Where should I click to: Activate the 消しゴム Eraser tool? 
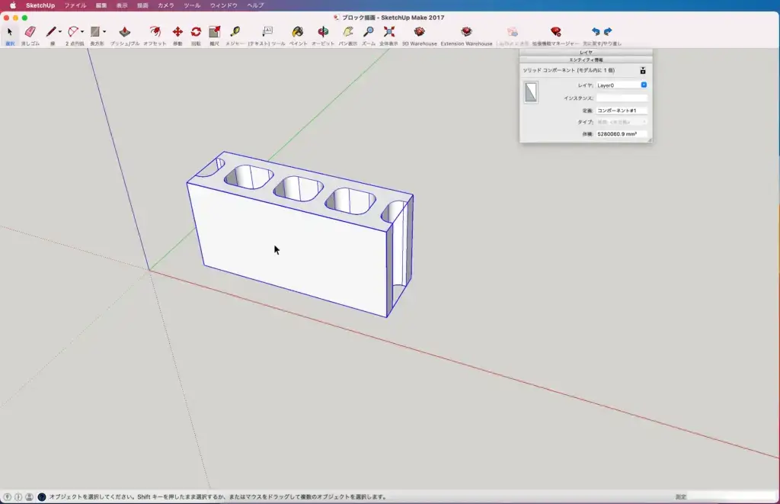coord(30,32)
